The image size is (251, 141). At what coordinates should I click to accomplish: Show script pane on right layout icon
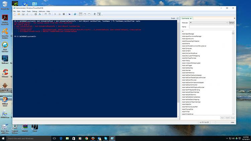tap(85, 14)
